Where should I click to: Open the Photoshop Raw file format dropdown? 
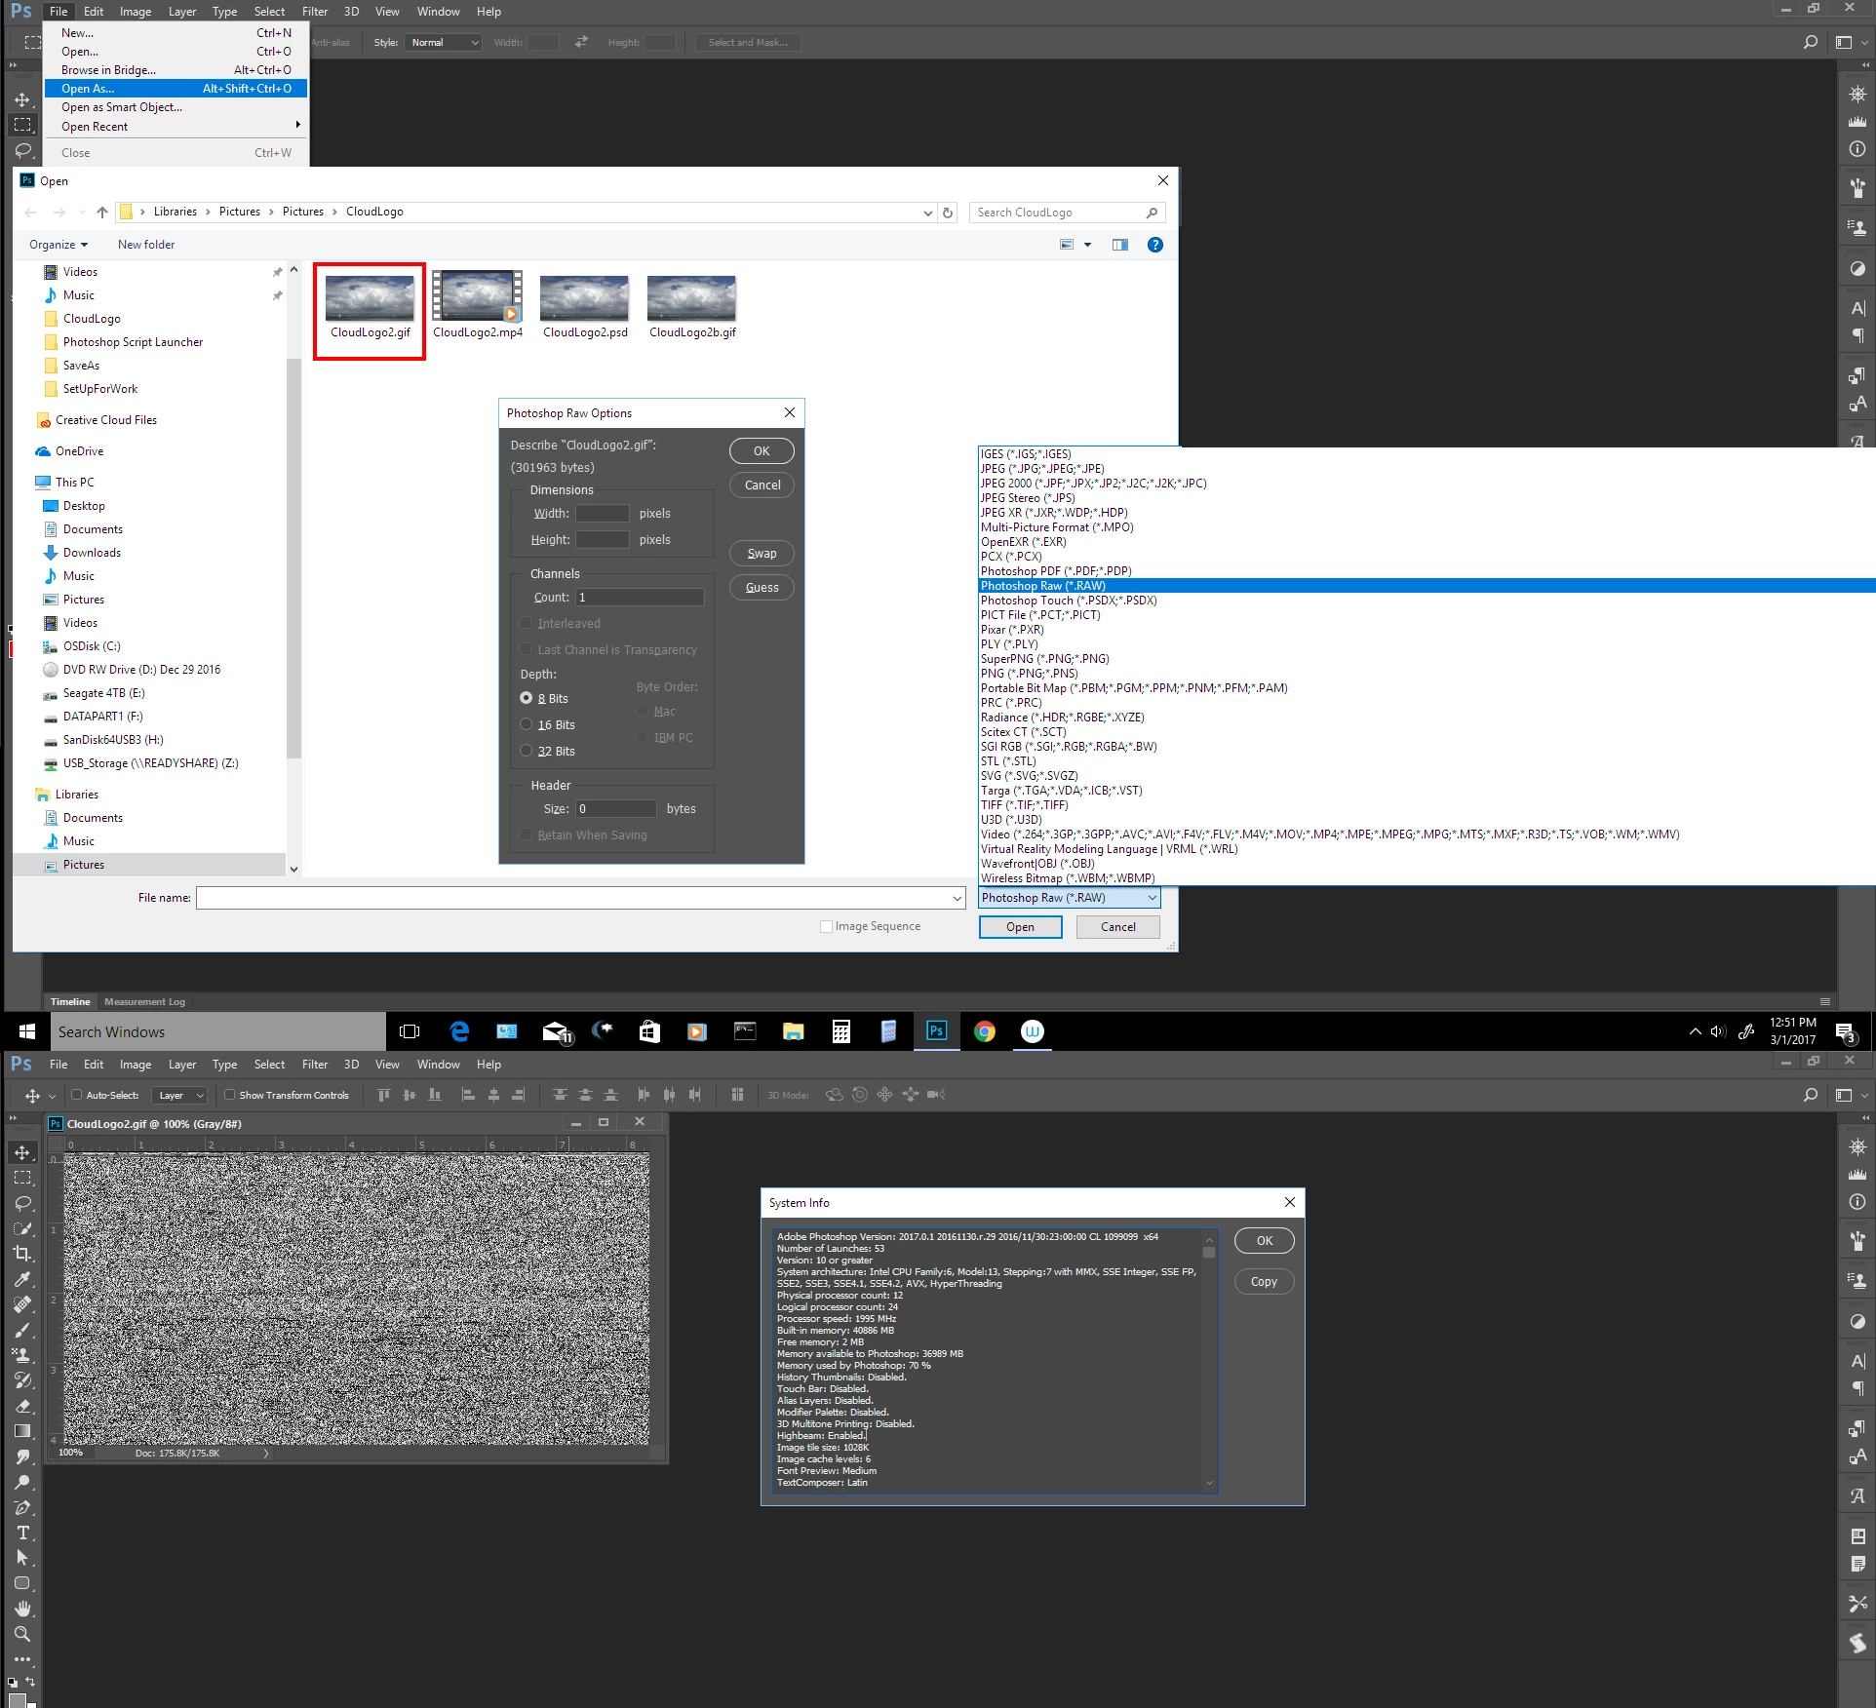click(1069, 898)
